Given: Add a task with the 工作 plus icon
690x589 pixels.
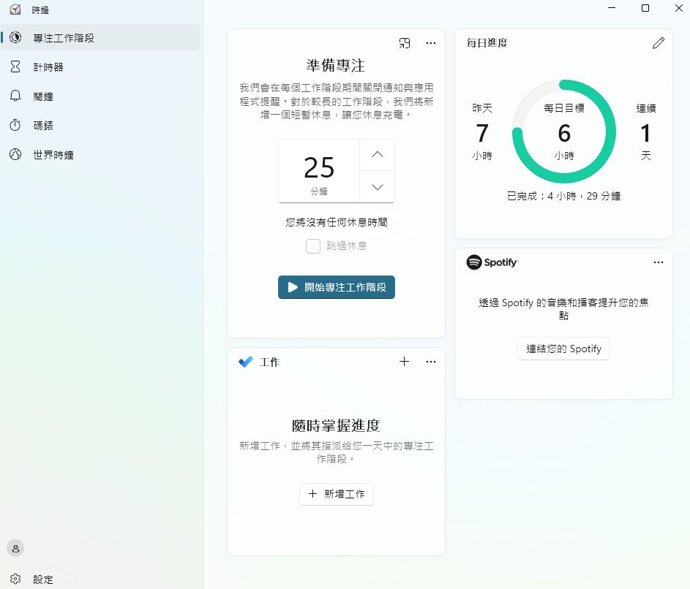Looking at the screenshot, I should pyautogui.click(x=405, y=362).
